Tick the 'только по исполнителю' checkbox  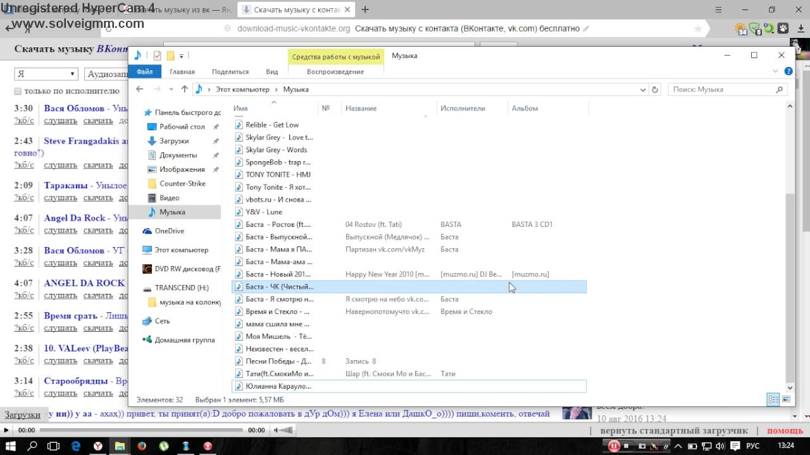tap(18, 92)
